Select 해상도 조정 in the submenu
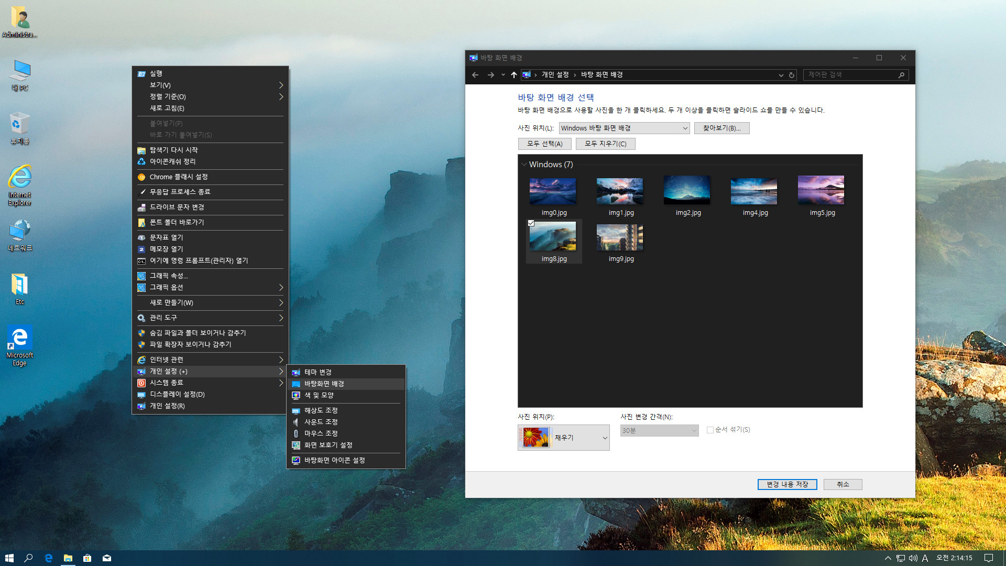The width and height of the screenshot is (1006, 566). pos(346,410)
